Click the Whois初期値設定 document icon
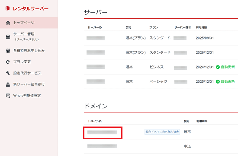 point(8,96)
